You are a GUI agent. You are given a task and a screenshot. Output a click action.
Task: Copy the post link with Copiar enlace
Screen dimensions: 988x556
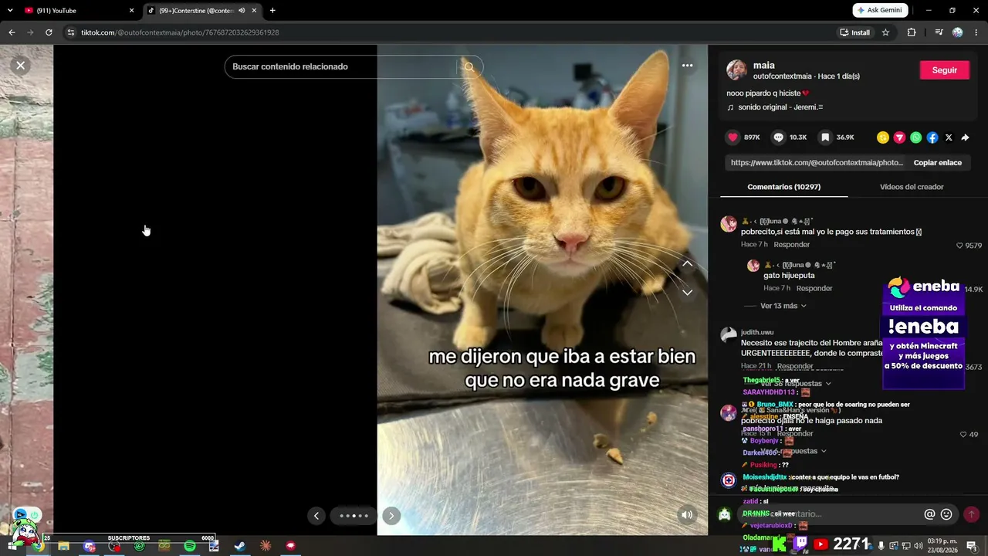click(x=937, y=163)
